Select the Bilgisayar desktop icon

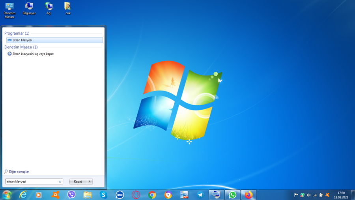(x=29, y=9)
